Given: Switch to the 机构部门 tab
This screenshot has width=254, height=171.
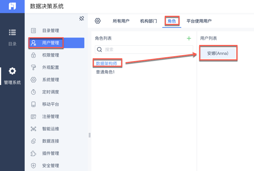Looking at the screenshot, I should click(148, 21).
